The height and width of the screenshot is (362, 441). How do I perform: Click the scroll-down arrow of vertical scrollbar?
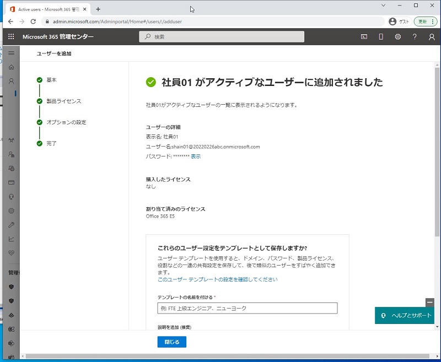437,327
